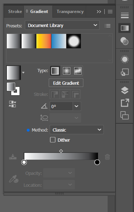Open the angle dropdown arrow
The image size is (134, 212).
(77, 106)
